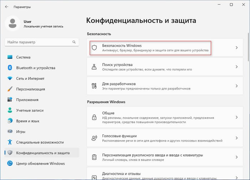Click the User account name
250x180 pixels.
pyautogui.click(x=27, y=21)
